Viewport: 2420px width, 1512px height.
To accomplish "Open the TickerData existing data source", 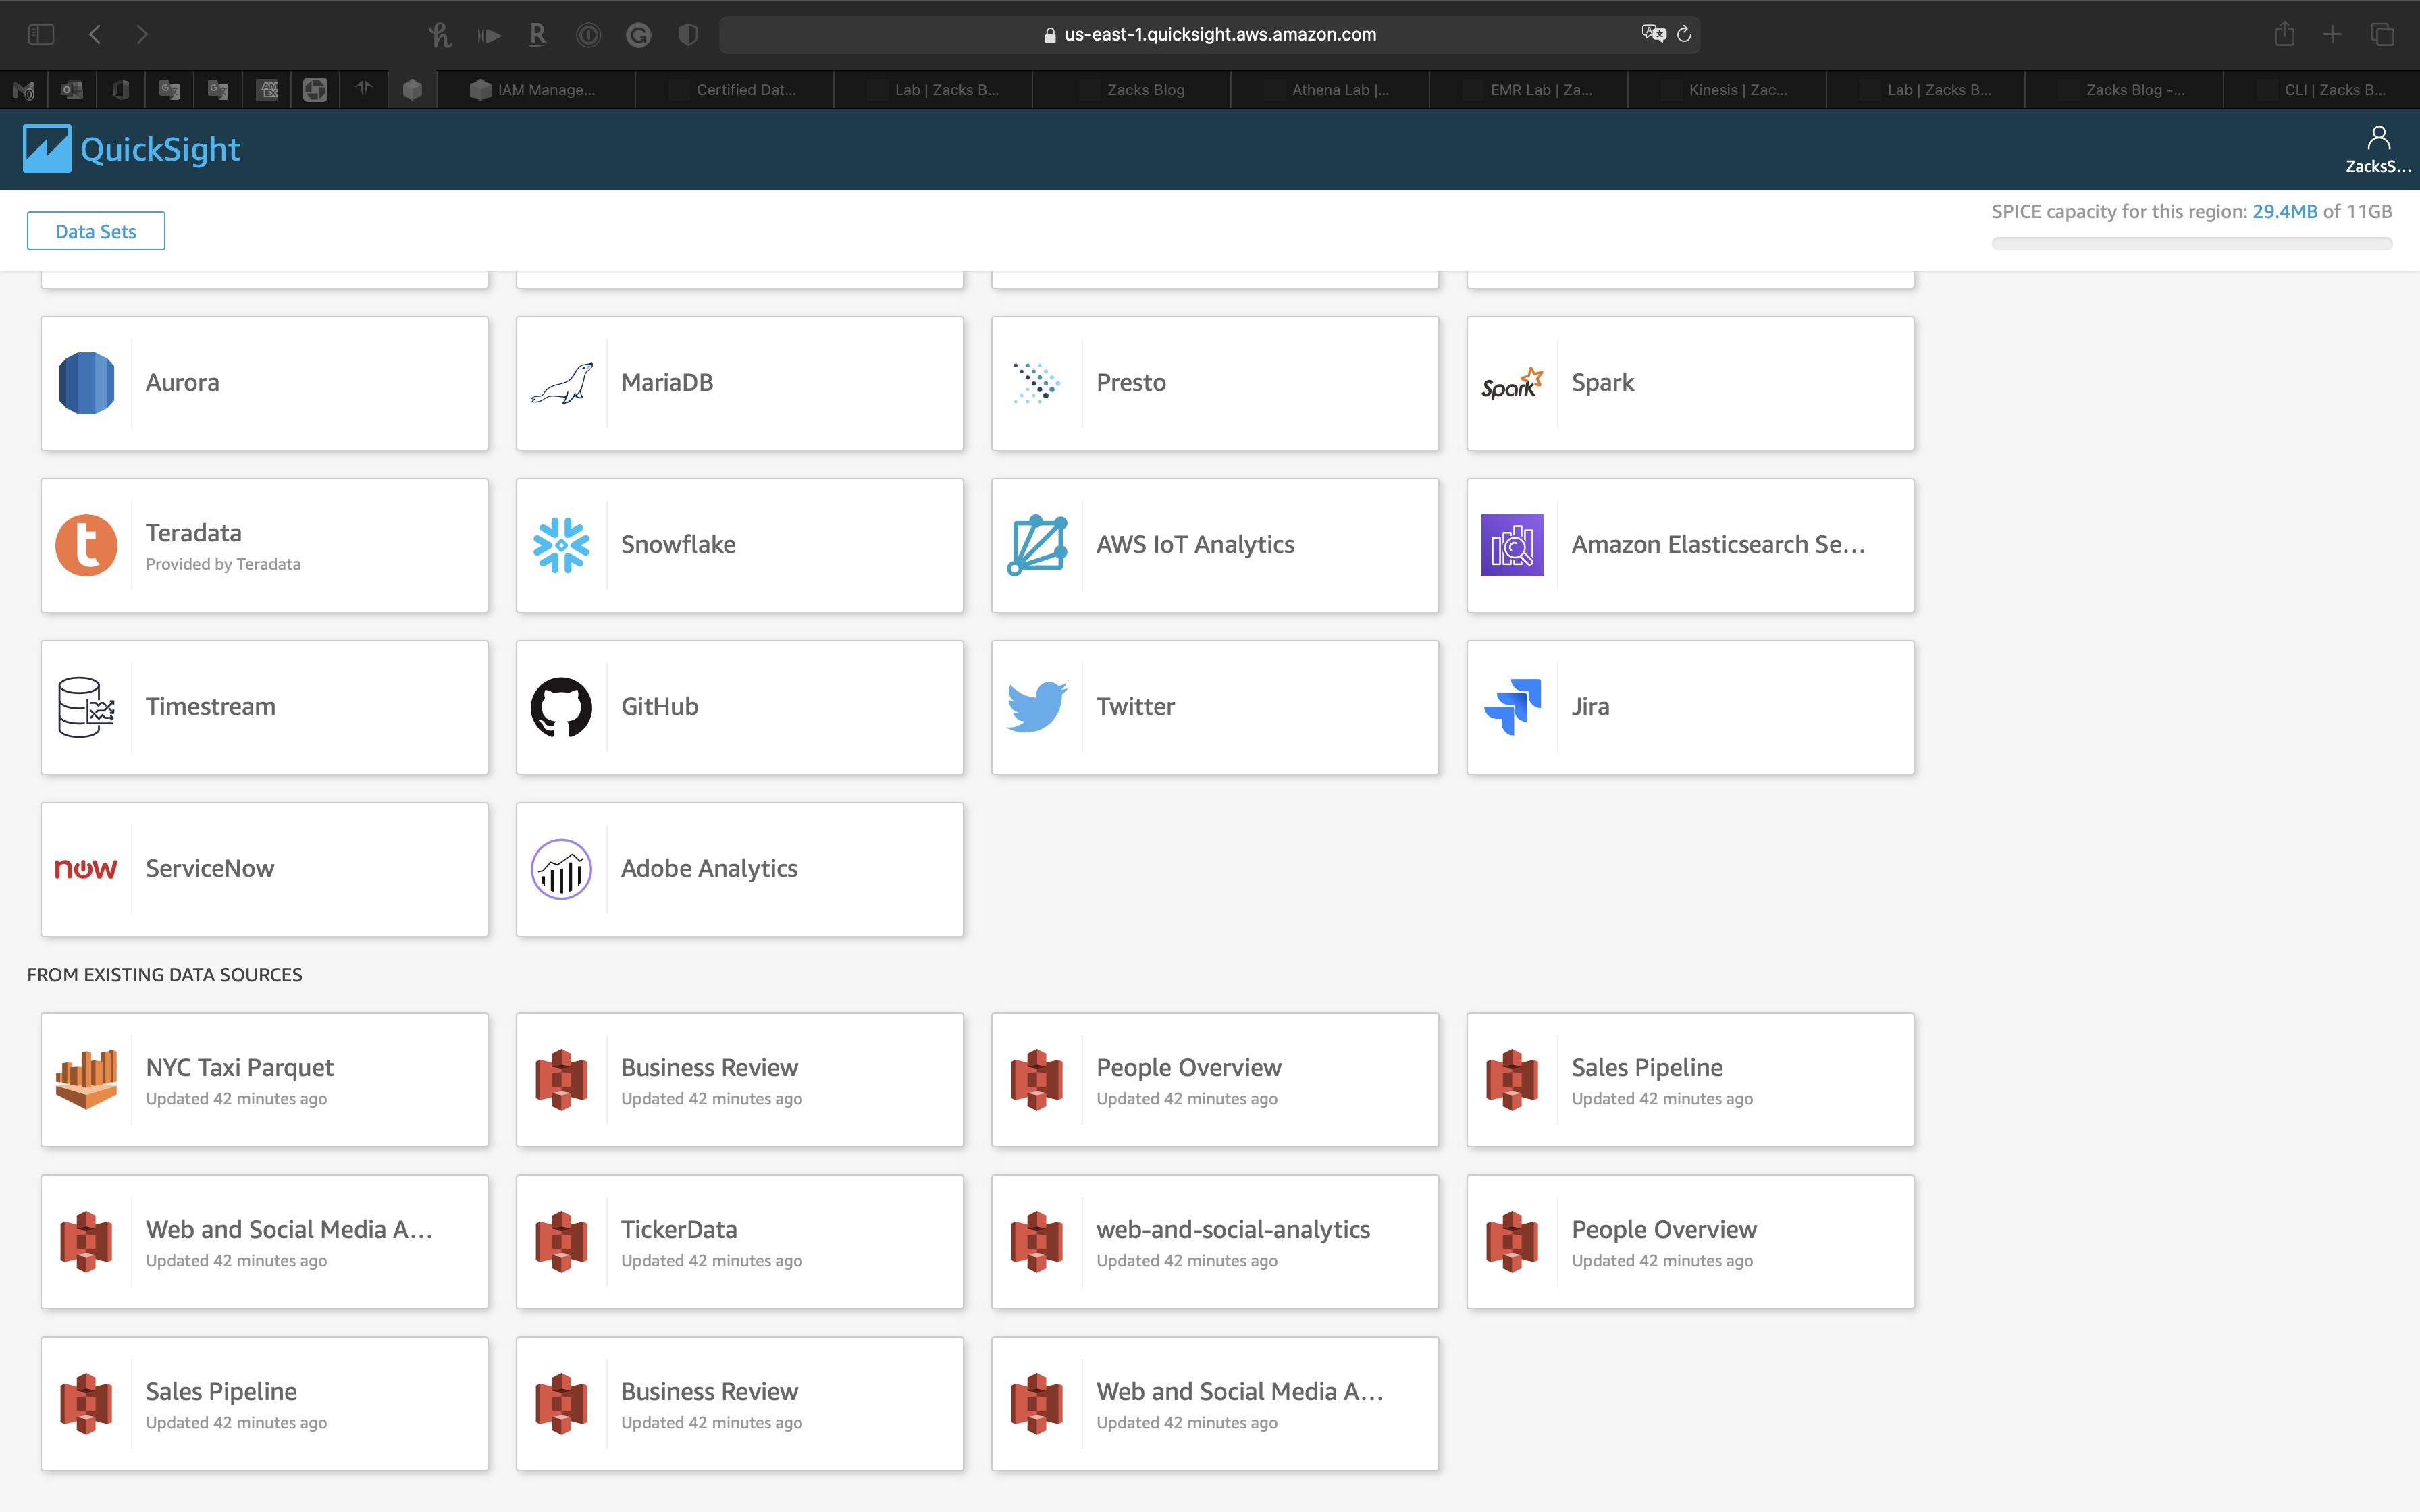I will tap(739, 1242).
